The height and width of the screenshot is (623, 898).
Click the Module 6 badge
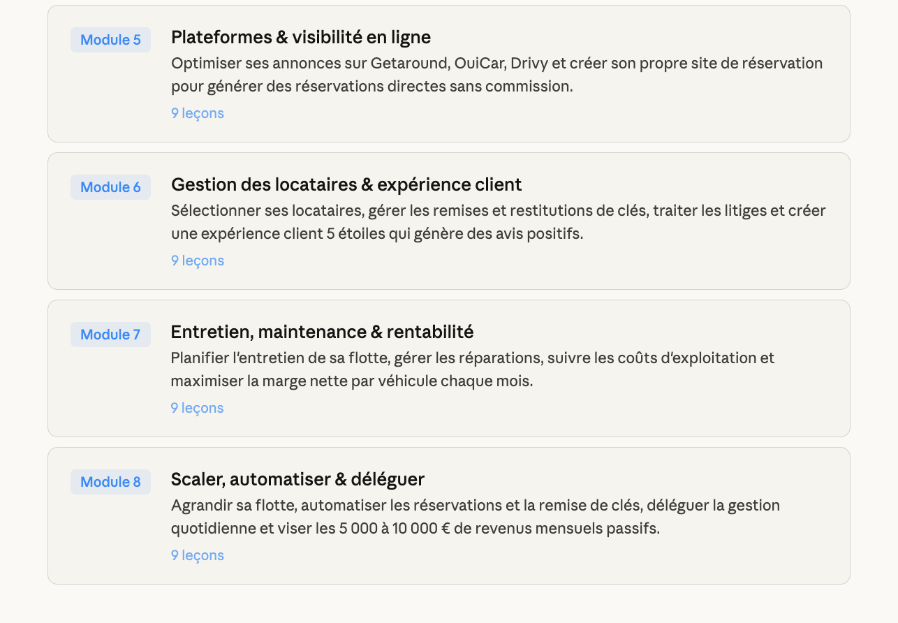pyautogui.click(x=110, y=187)
